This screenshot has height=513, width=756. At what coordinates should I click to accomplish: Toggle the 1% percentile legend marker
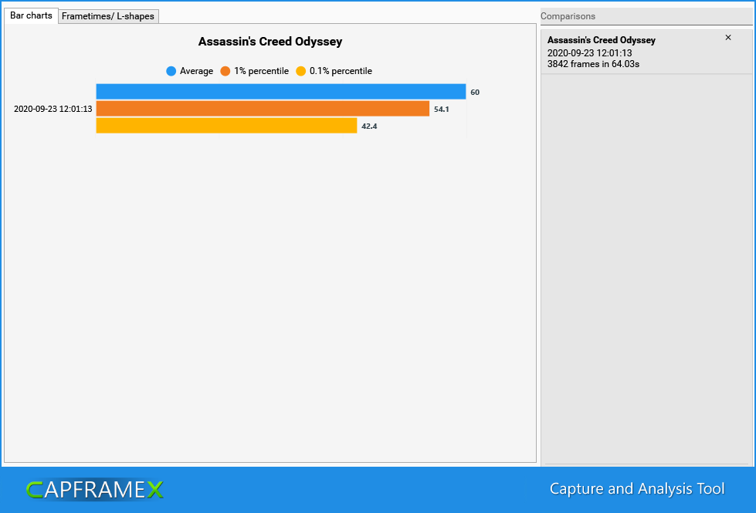(x=225, y=71)
